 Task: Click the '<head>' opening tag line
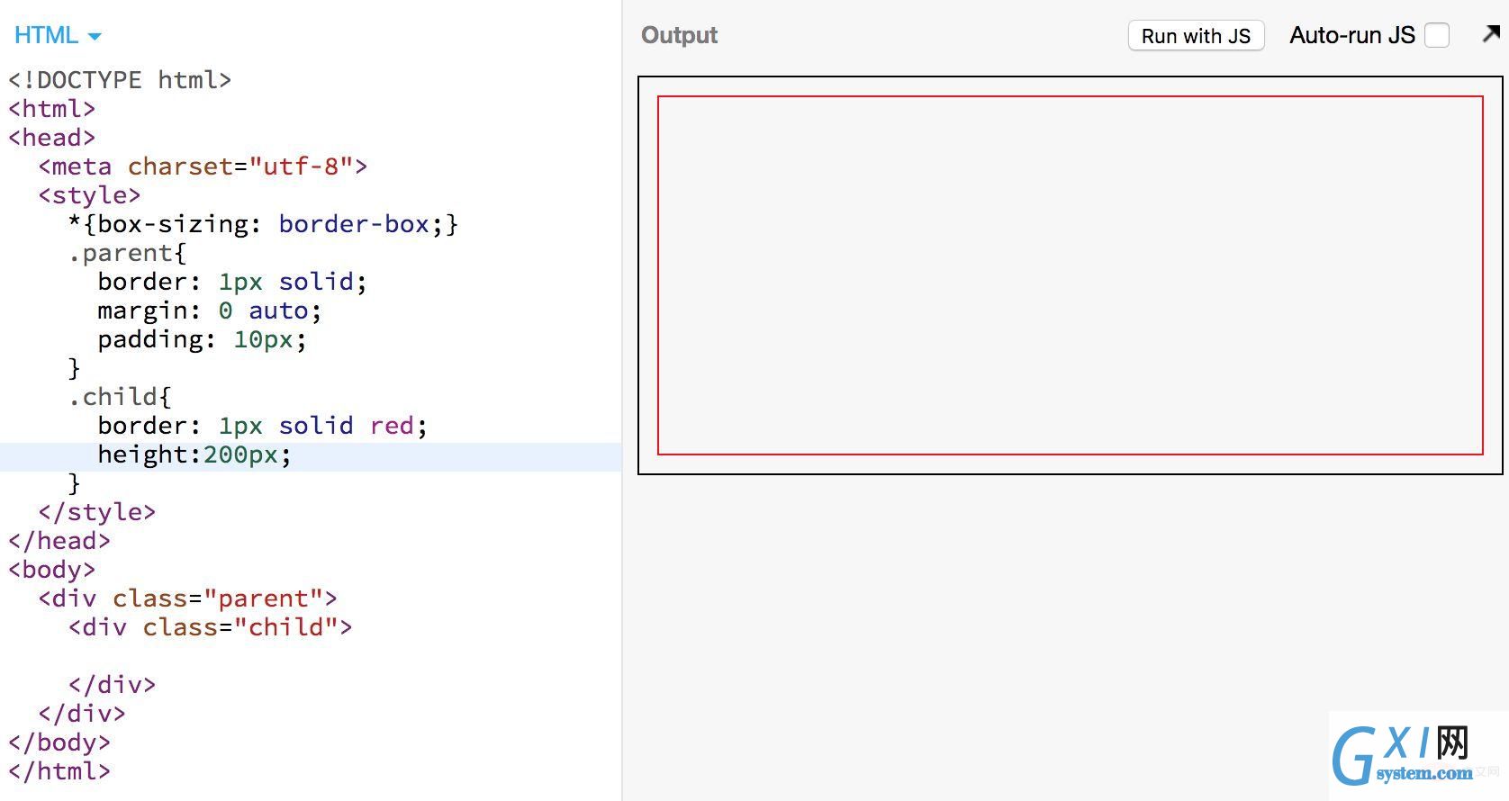pyautogui.click(x=52, y=138)
